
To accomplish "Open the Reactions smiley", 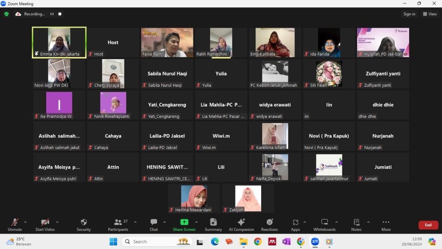I will [x=269, y=222].
